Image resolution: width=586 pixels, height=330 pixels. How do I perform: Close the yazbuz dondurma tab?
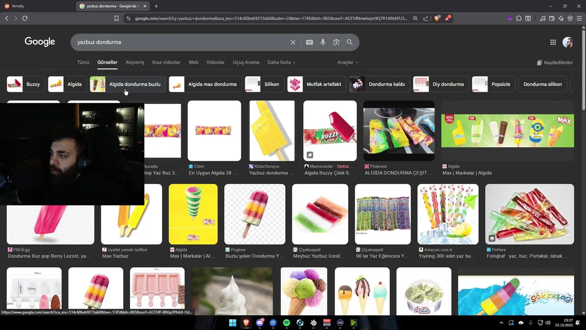145,6
